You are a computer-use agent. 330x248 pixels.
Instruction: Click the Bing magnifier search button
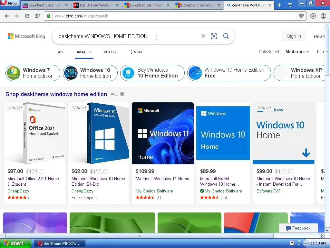click(226, 36)
